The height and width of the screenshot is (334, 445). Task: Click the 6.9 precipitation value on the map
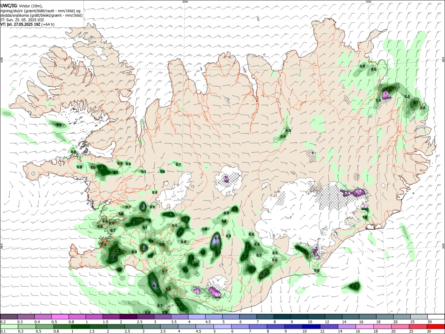pyautogui.click(x=218, y=238)
